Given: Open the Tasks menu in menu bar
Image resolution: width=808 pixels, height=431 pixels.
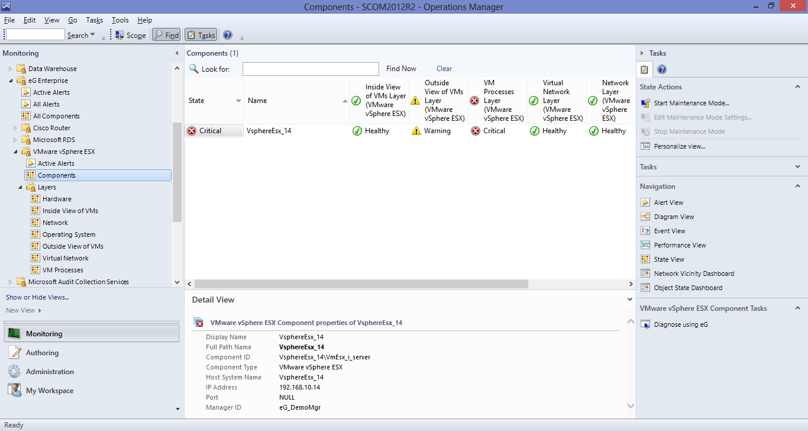Looking at the screenshot, I should click(x=95, y=20).
